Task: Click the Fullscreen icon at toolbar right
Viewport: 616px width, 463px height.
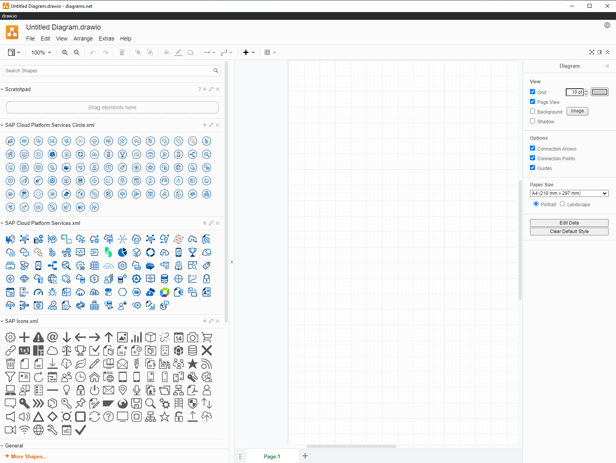Action: pos(592,52)
